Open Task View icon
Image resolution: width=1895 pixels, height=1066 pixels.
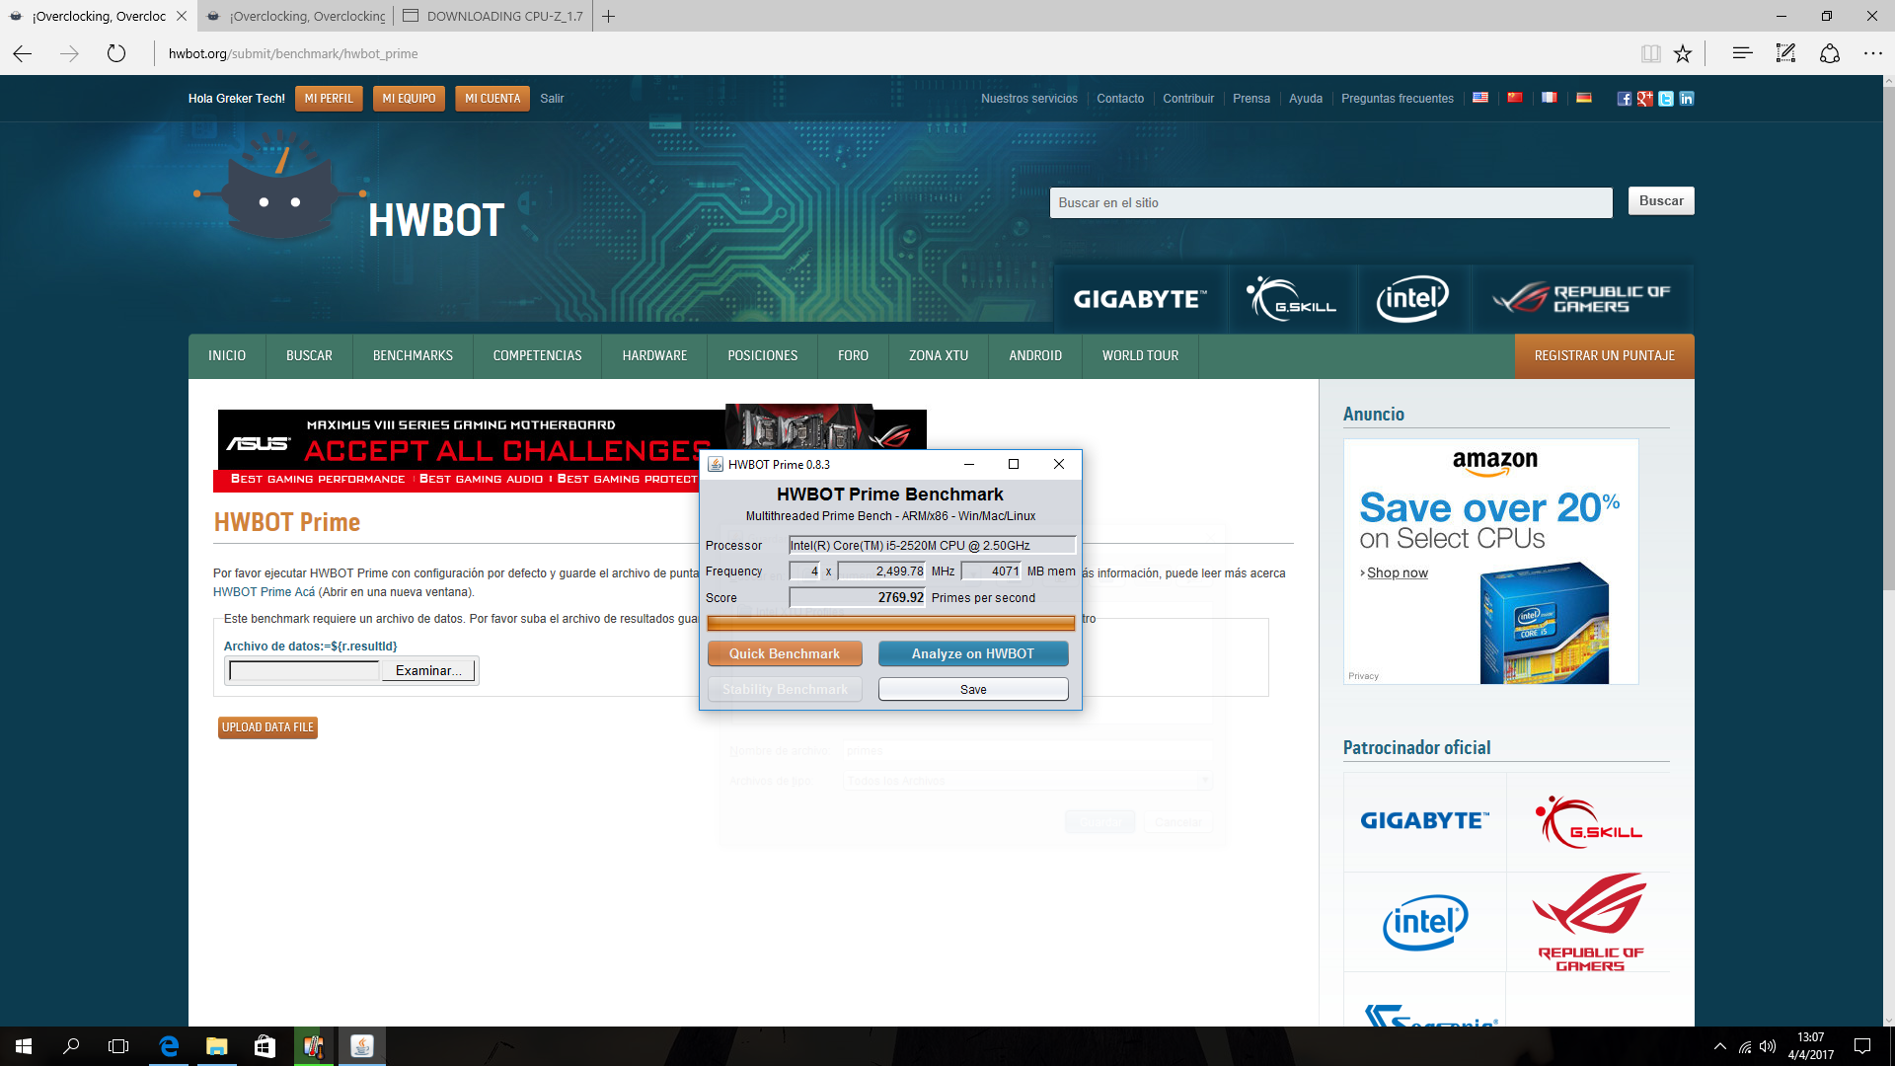click(118, 1046)
